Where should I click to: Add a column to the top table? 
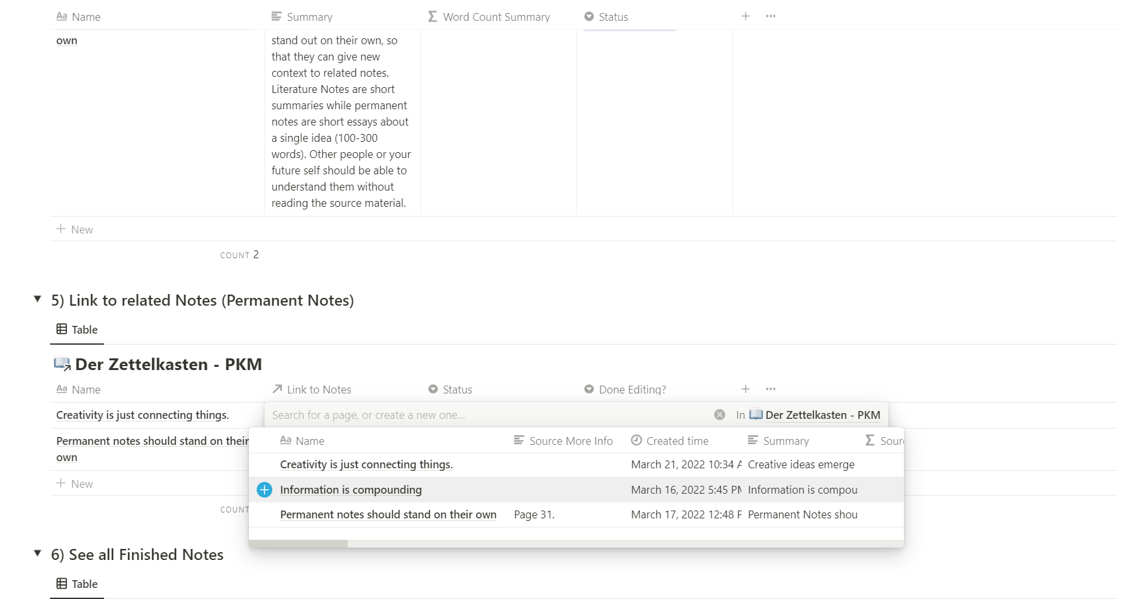pos(745,16)
